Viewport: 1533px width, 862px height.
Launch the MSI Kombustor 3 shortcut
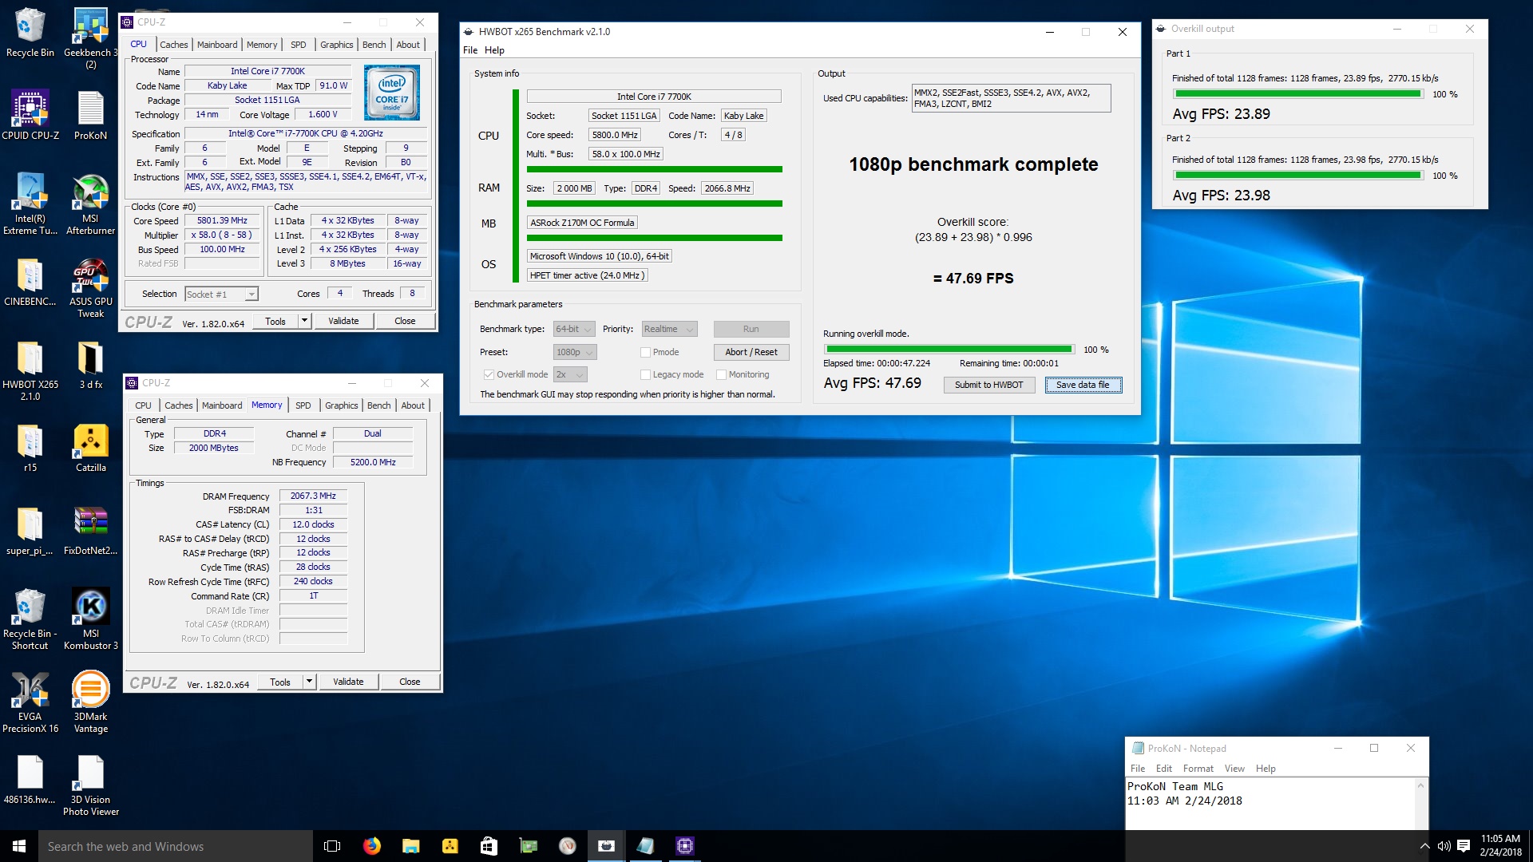90,619
